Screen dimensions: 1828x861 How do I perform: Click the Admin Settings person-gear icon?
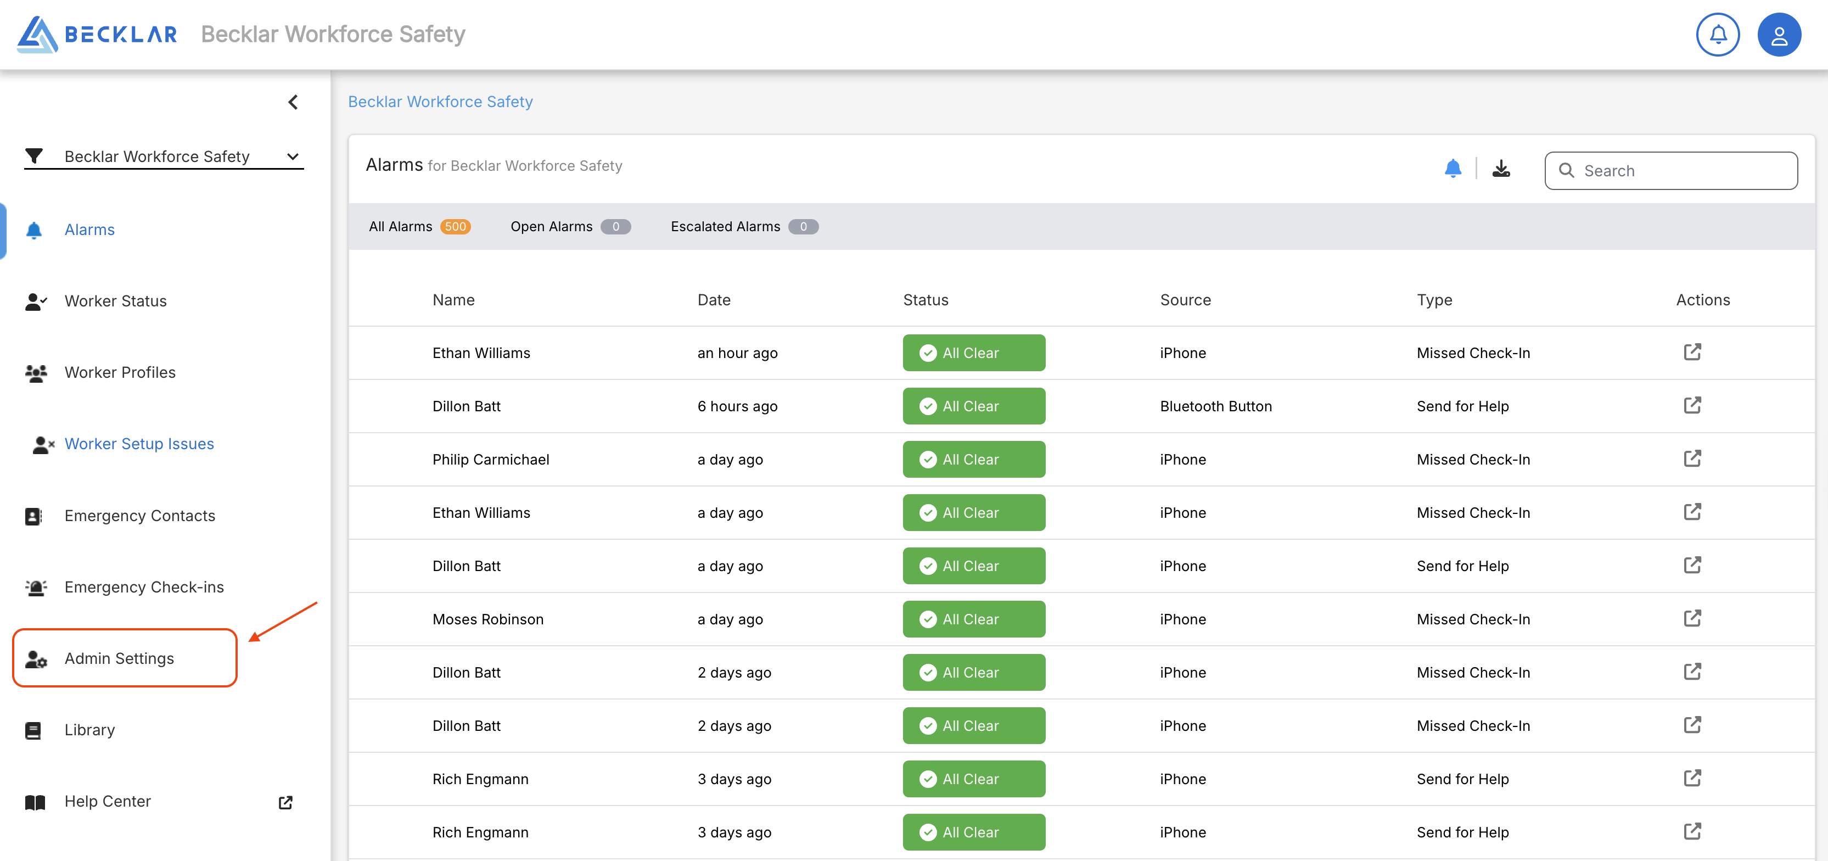[36, 659]
